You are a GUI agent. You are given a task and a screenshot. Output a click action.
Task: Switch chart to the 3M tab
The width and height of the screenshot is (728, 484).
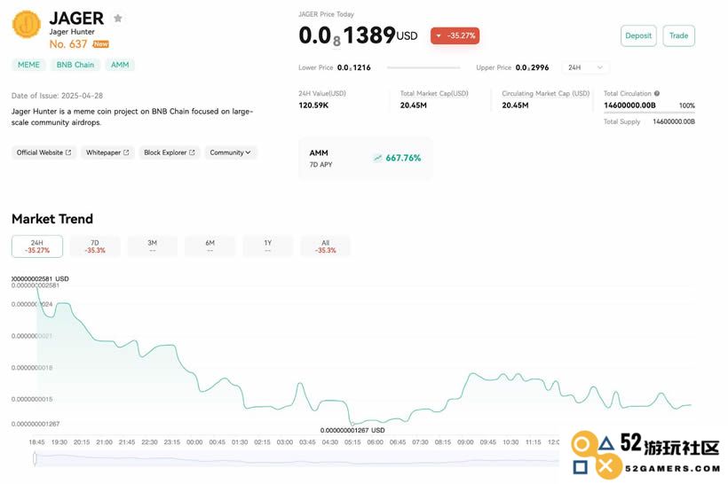(x=153, y=246)
